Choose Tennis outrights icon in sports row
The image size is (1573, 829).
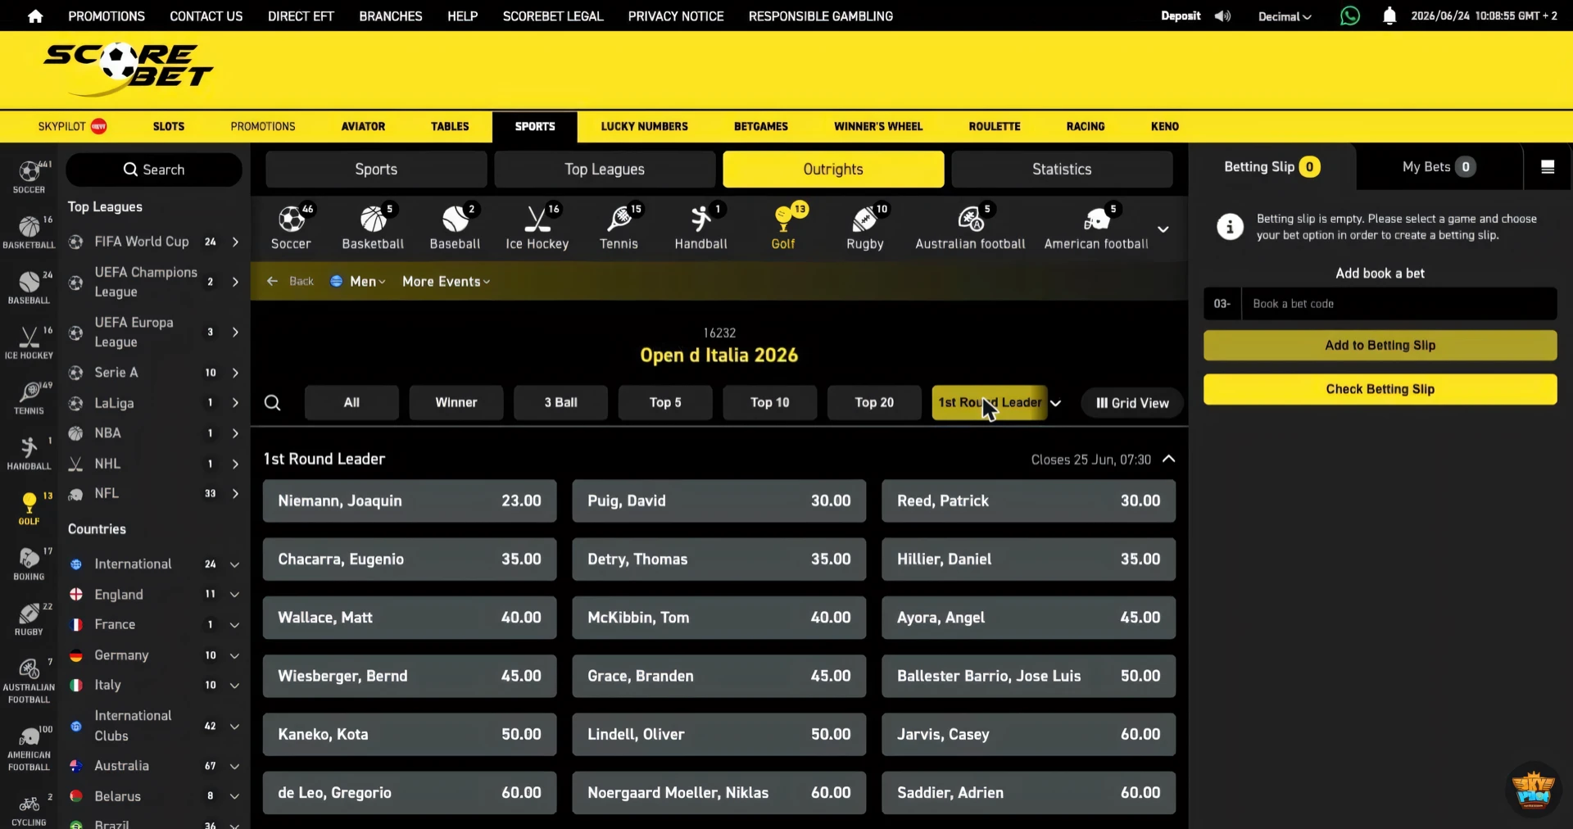pyautogui.click(x=619, y=228)
